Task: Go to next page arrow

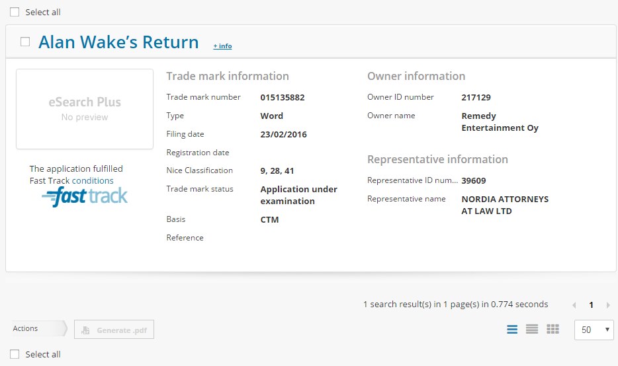Action: click(x=608, y=305)
